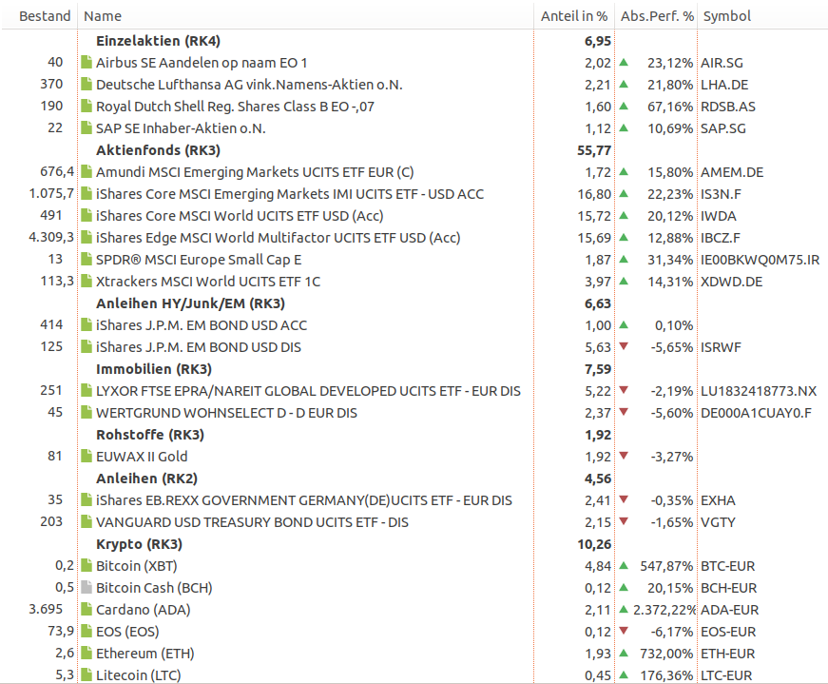Image resolution: width=828 pixels, height=684 pixels.
Task: Click the Airbus SE security icon
Action: [87, 63]
